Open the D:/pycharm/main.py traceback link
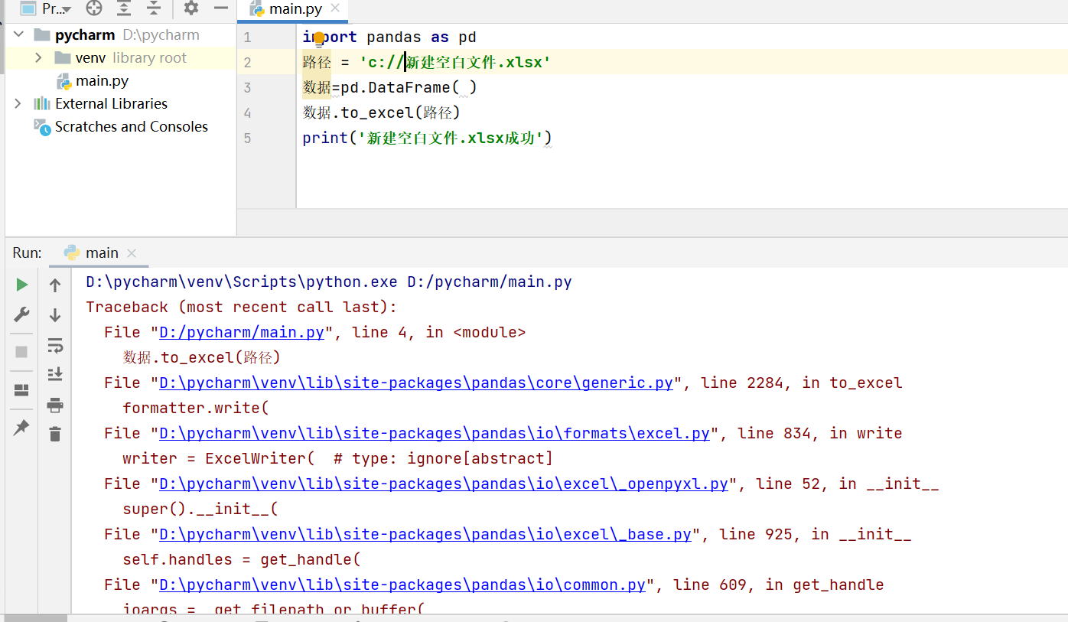This screenshot has width=1068, height=622. tap(242, 333)
